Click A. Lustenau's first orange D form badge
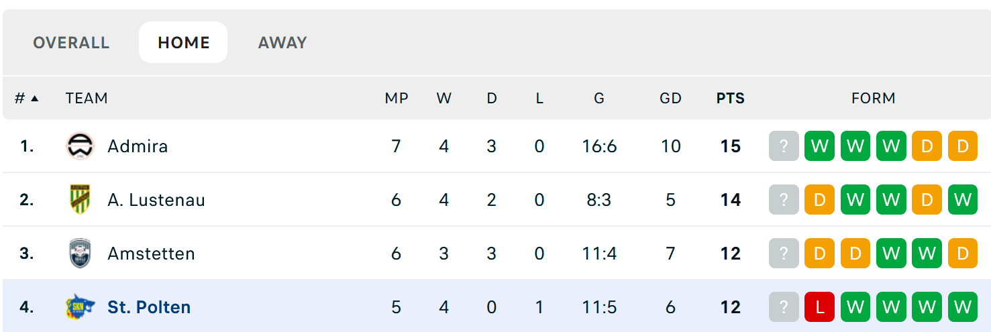Viewport: 991px width, 332px height. tap(819, 200)
